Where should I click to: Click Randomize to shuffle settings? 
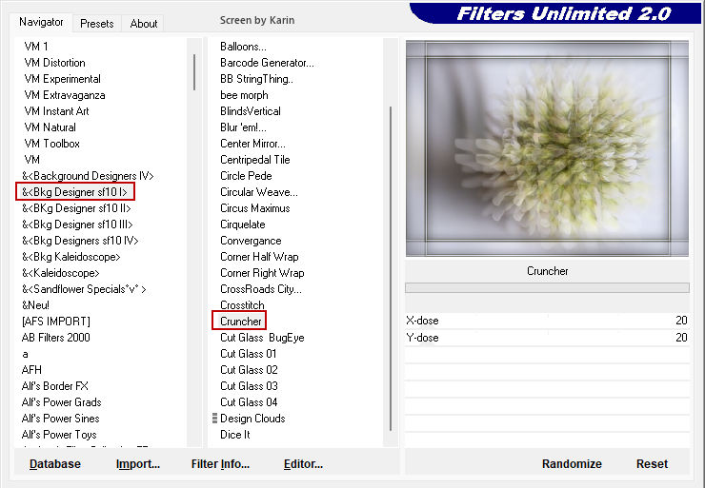572,464
